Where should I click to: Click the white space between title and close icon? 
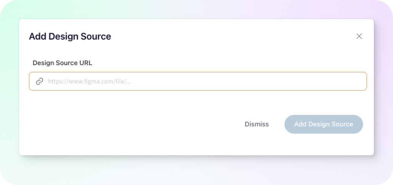[x=233, y=36]
